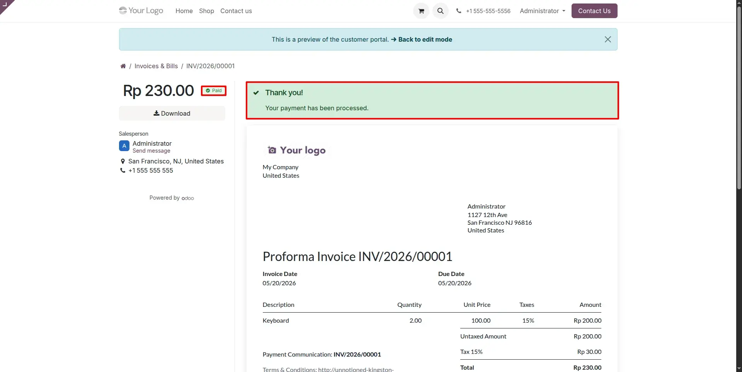The height and width of the screenshot is (372, 742).
Task: Go to the Home menu
Action: [184, 11]
